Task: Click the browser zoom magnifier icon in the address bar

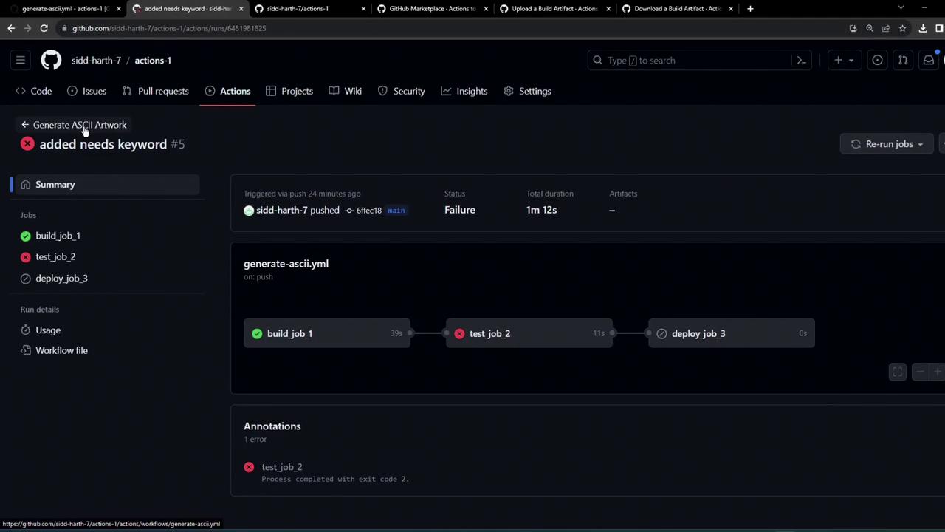Action: point(870,28)
